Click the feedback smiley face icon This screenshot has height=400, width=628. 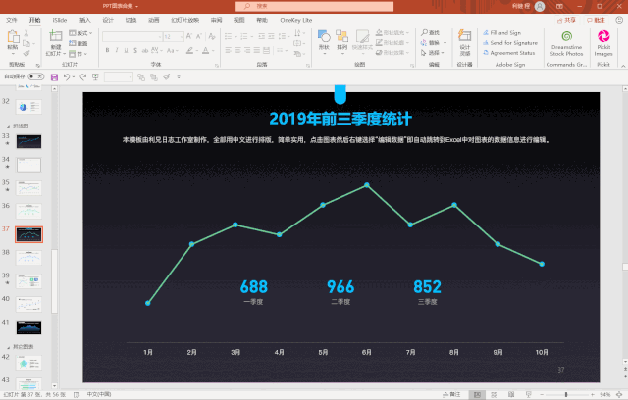tap(619, 20)
